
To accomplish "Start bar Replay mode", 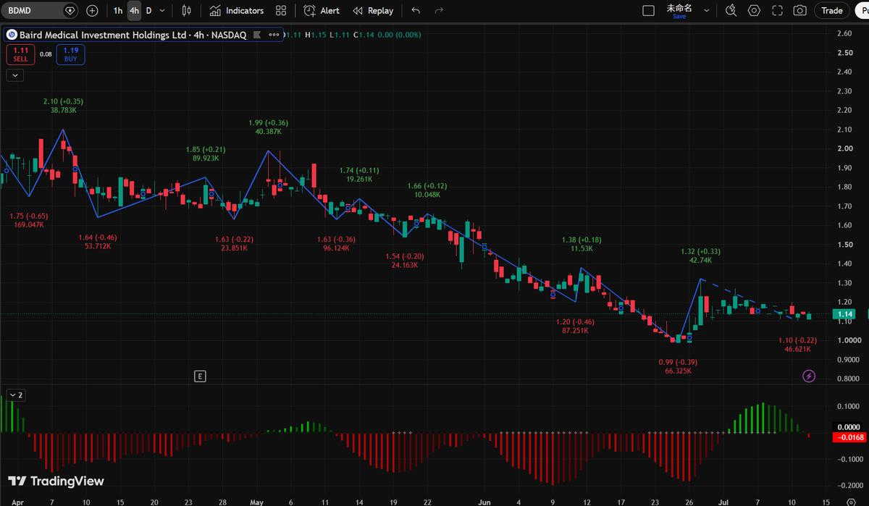I will pos(373,11).
